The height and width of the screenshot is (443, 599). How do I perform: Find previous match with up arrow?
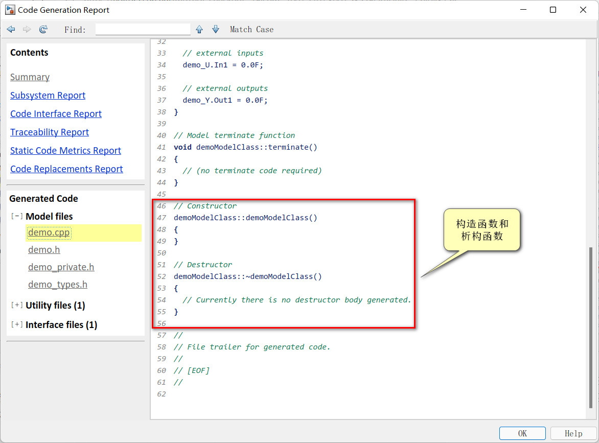point(199,30)
